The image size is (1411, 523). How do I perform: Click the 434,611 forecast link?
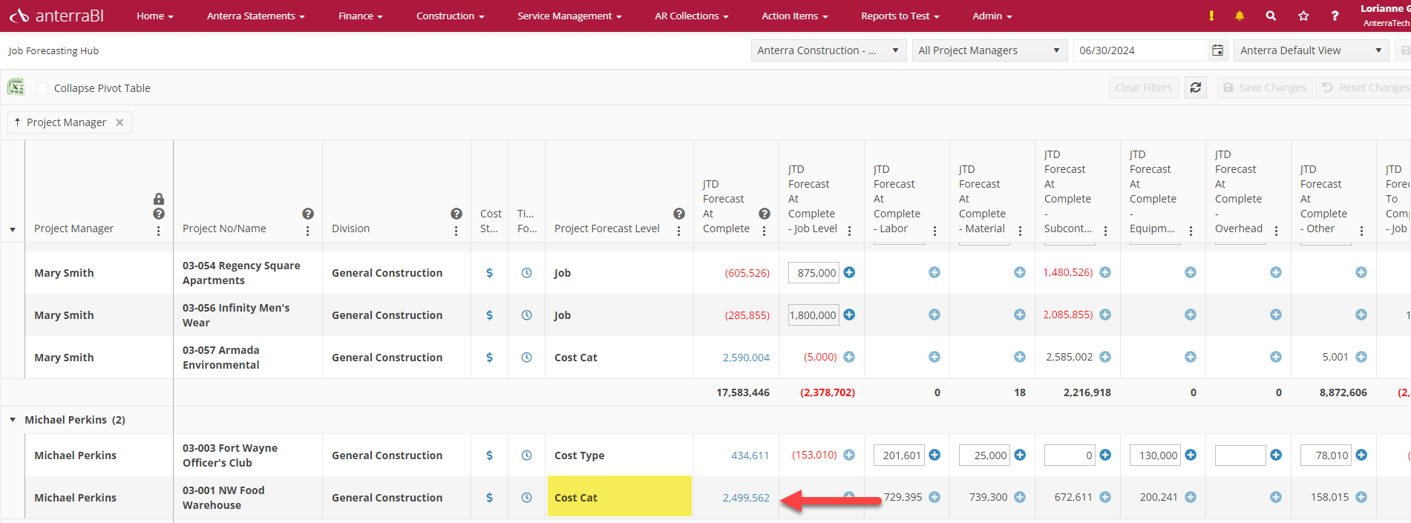coord(750,455)
